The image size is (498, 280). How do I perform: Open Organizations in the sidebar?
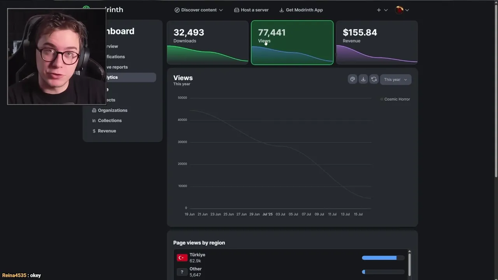point(110,110)
